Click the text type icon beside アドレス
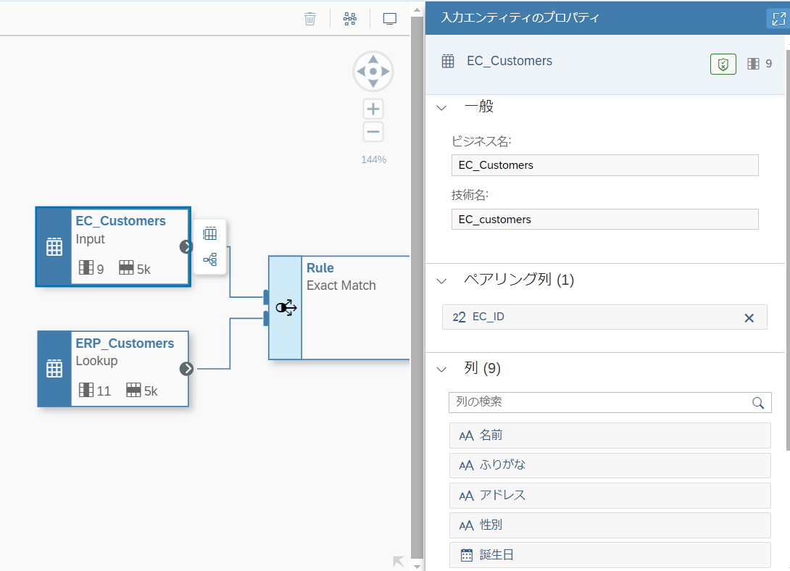The height and width of the screenshot is (571, 790). coord(467,496)
